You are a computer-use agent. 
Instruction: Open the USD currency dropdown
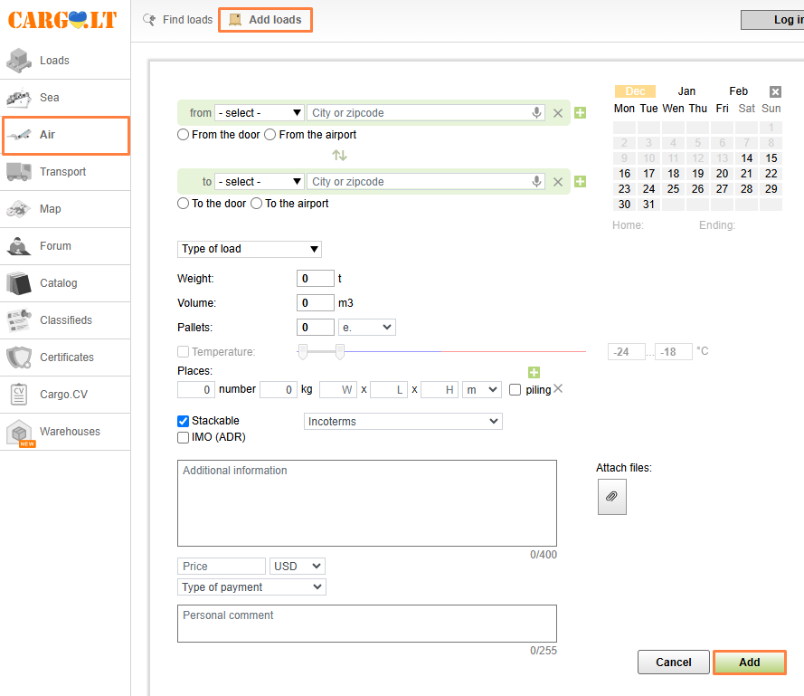[298, 567]
